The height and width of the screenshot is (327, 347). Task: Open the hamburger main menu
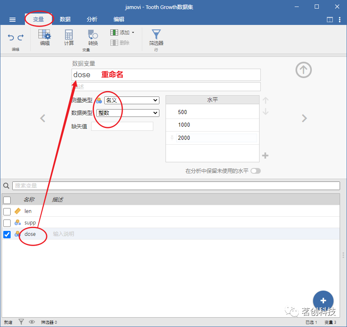(x=12, y=20)
